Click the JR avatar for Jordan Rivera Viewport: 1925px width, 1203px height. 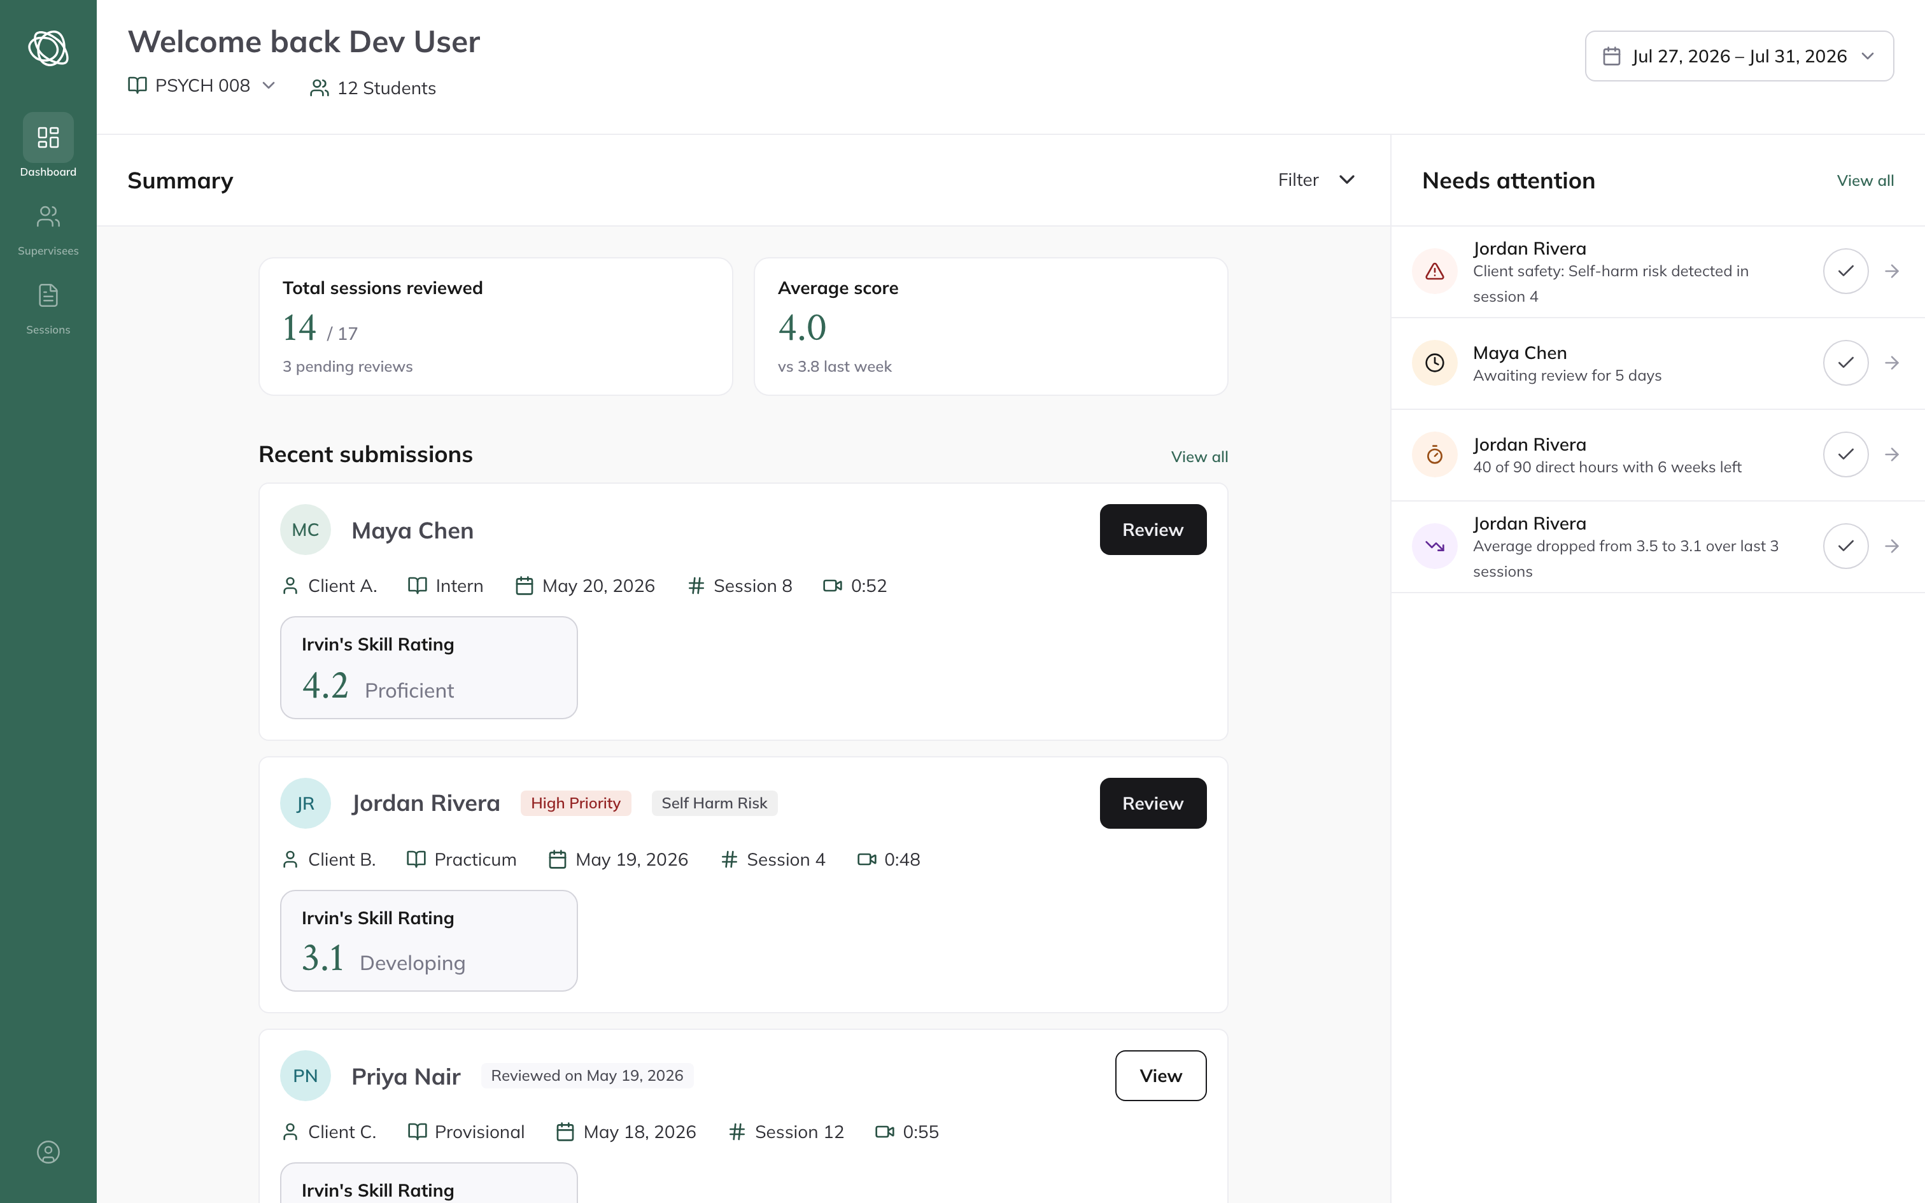coord(306,803)
